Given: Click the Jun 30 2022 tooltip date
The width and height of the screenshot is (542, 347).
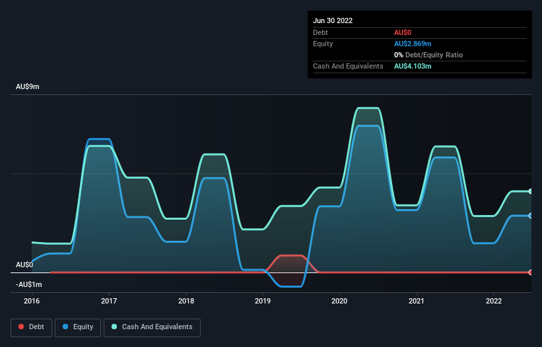Looking at the screenshot, I should pyautogui.click(x=333, y=20).
